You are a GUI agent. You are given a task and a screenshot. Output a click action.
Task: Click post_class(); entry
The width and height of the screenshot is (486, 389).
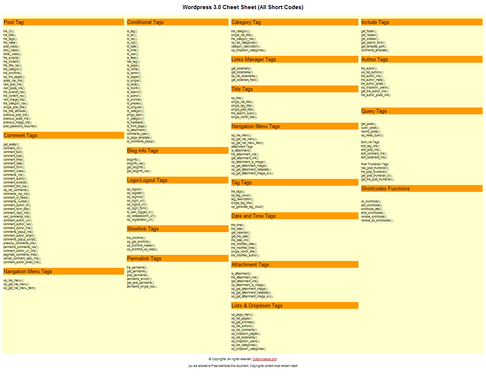(11, 46)
